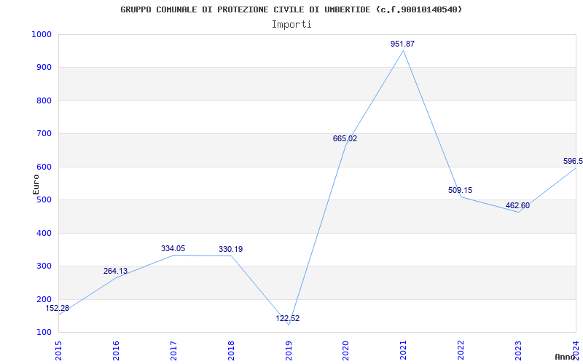Click the Importi subtitle
583x364 pixels.
tap(291, 25)
